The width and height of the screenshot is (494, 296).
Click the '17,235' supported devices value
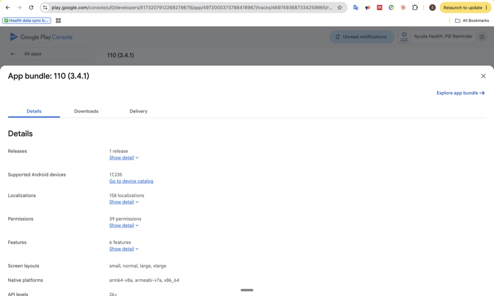(x=116, y=175)
